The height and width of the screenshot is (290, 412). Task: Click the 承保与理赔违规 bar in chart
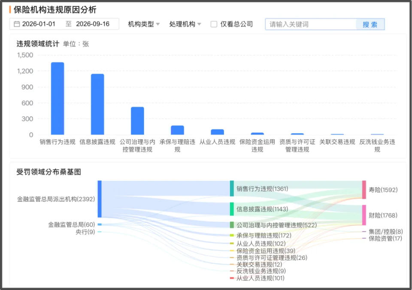point(177,130)
